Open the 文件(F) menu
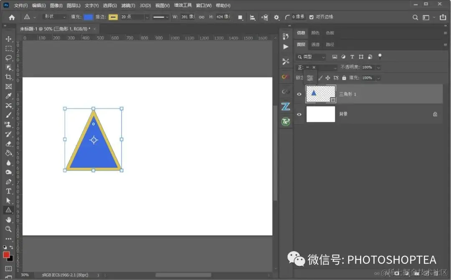The width and height of the screenshot is (451, 280). coord(21,5)
